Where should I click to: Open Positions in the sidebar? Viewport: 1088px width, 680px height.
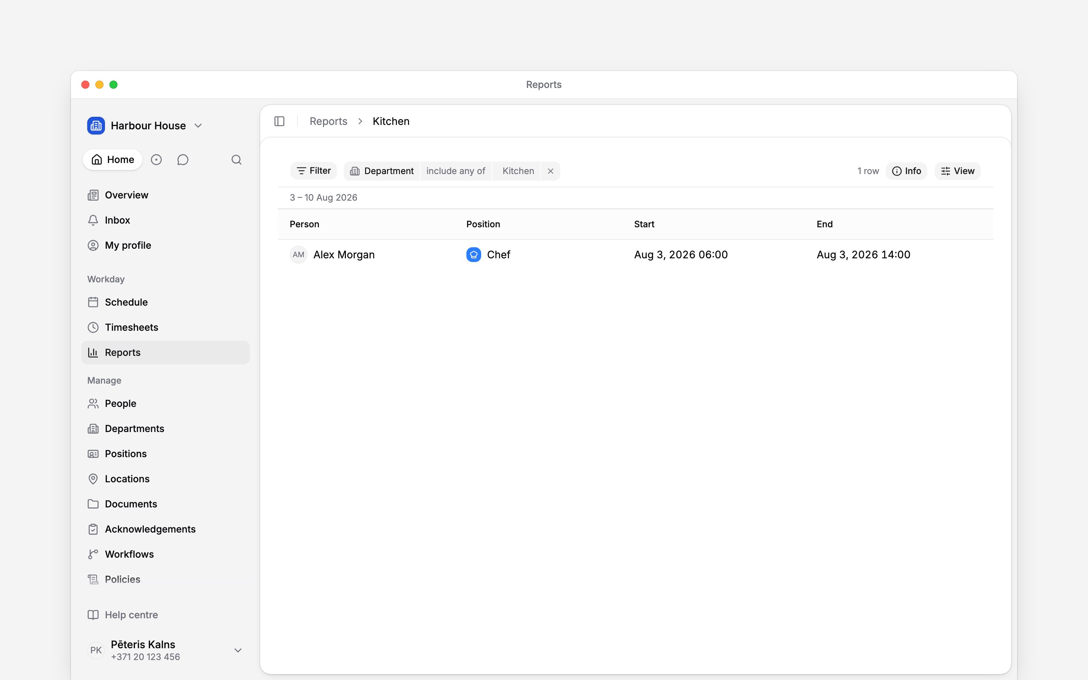(165, 454)
